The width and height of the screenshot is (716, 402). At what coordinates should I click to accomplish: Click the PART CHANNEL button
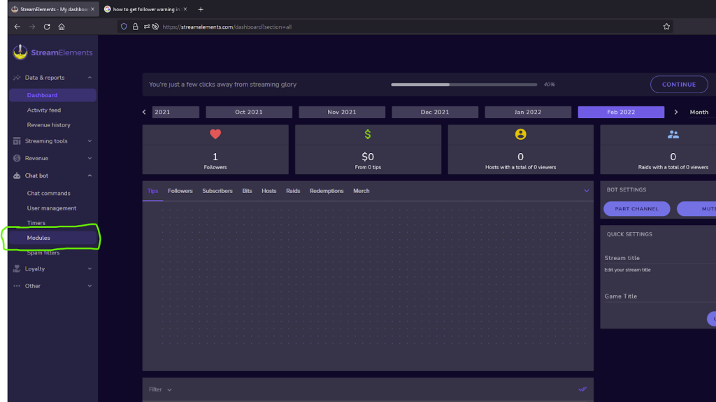tap(636, 209)
